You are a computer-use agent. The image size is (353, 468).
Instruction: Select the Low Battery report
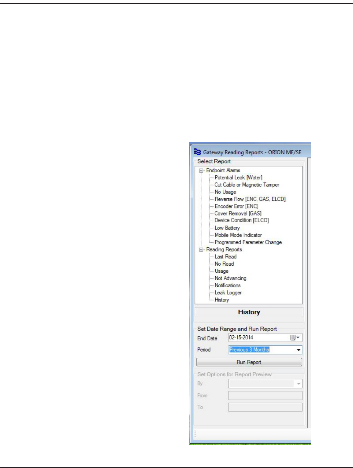click(227, 228)
